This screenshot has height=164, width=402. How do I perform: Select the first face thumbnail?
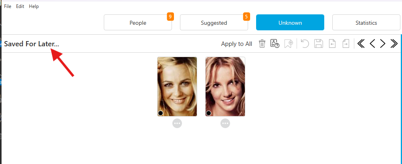click(177, 87)
